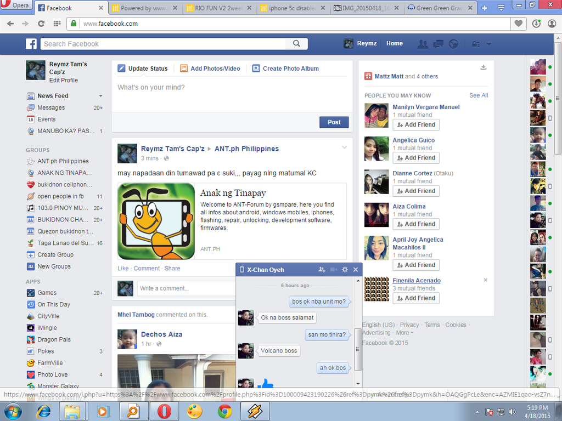Click the search magnifier icon
This screenshot has width=562, height=421.
[296, 44]
